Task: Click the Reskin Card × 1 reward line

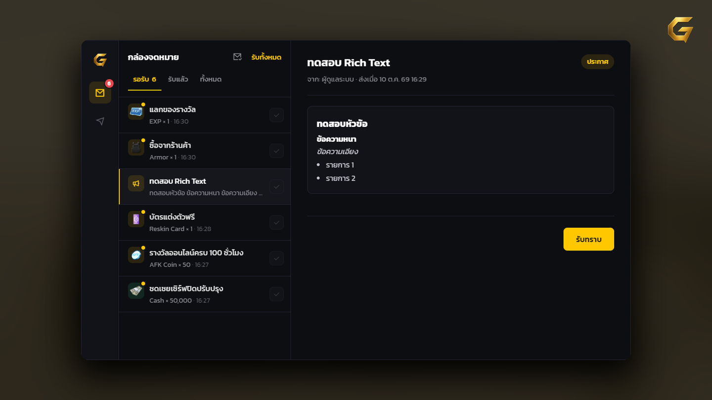Action: (x=171, y=229)
